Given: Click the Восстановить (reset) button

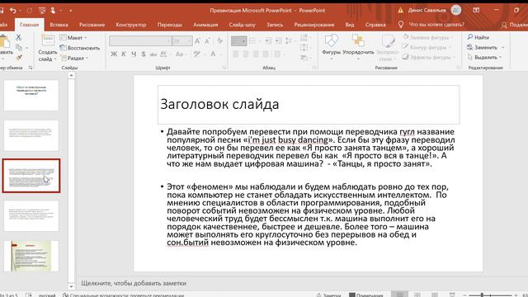Looking at the screenshot, I should pos(80,48).
